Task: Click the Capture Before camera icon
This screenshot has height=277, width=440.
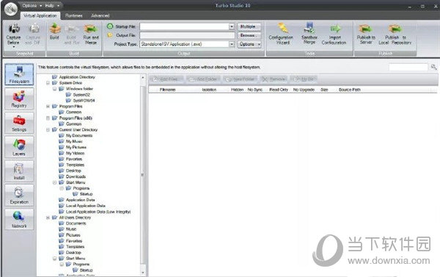Action: coord(13,29)
